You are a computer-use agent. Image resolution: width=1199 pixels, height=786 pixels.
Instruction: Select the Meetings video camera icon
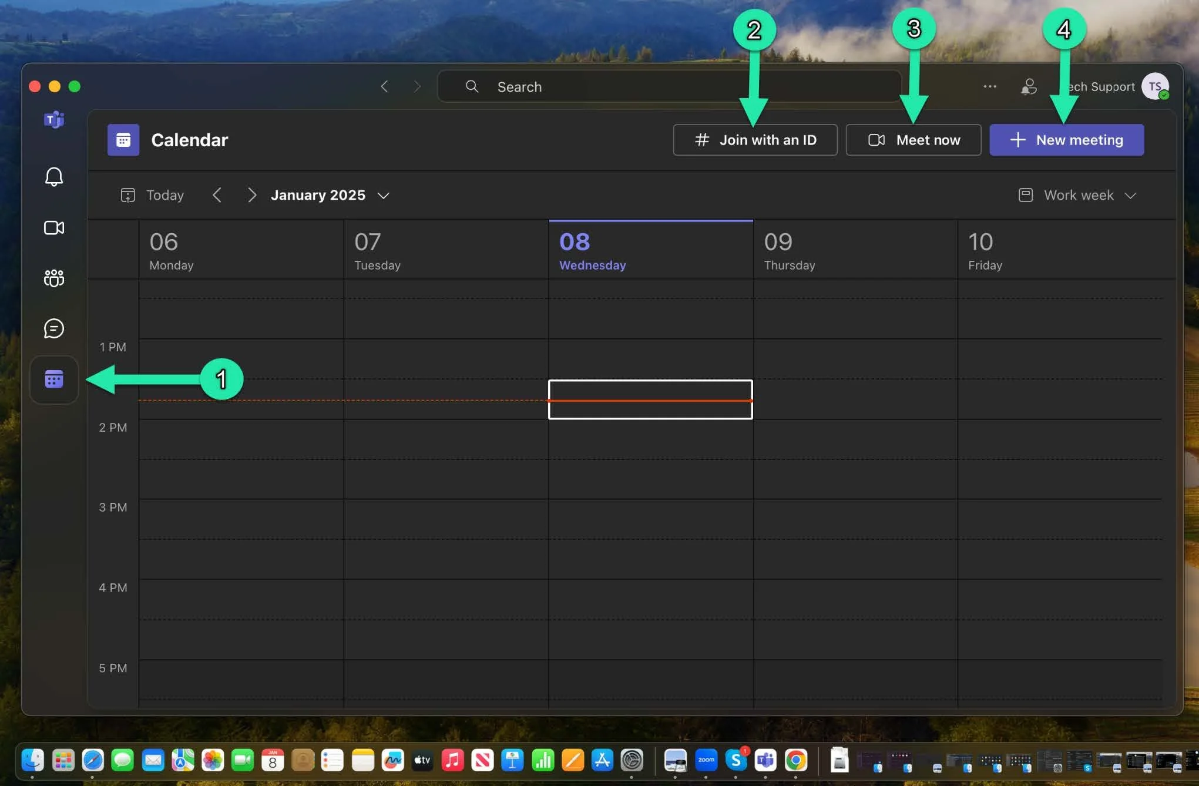53,228
